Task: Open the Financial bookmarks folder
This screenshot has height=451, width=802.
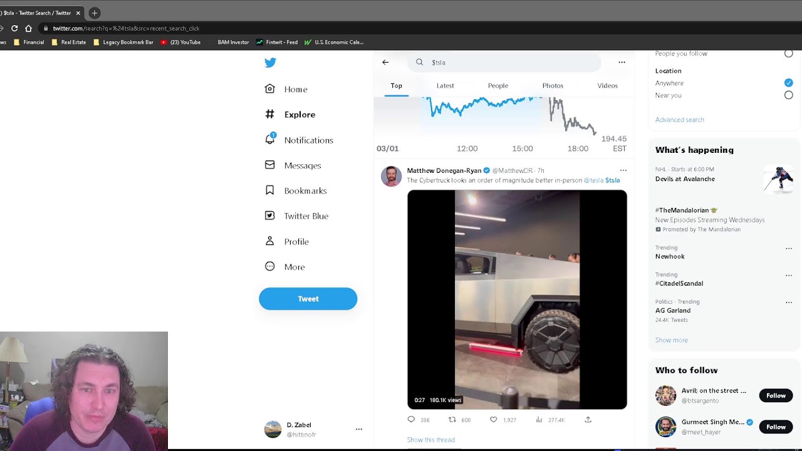Action: (x=29, y=42)
